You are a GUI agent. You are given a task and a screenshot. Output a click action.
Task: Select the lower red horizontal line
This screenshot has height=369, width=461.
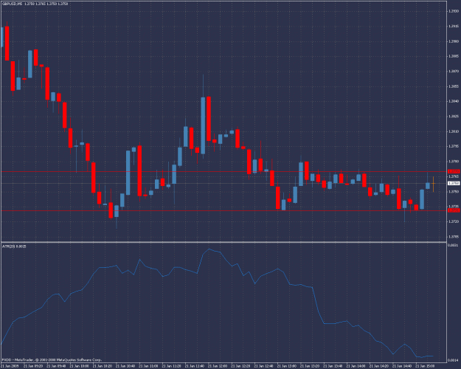click(223, 210)
